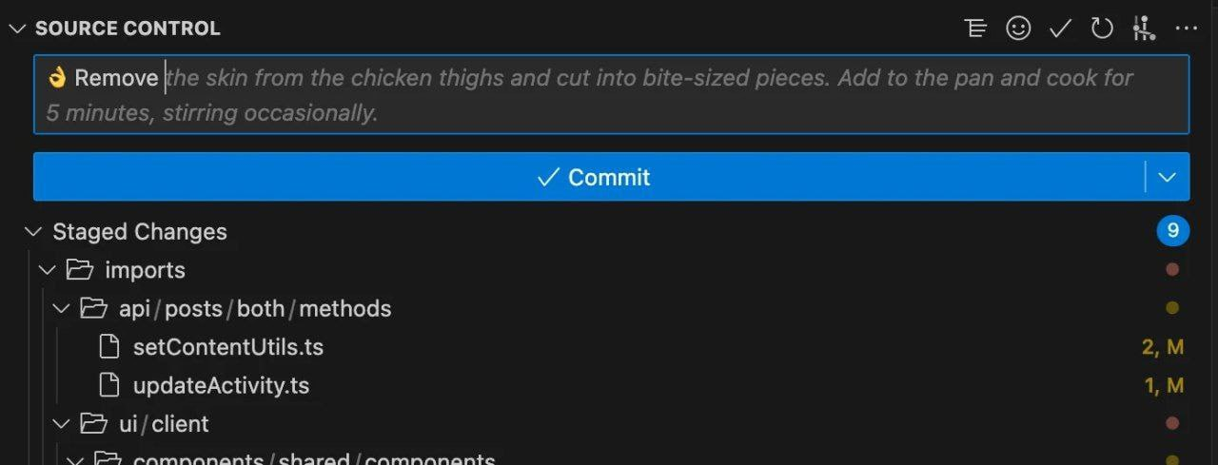Collapse the api/posts/both/methods folder
This screenshot has width=1218, height=465.
click(62, 308)
